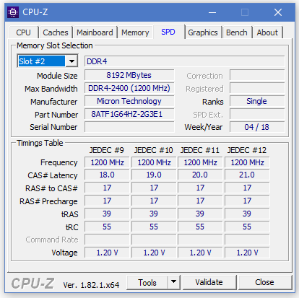The width and height of the screenshot is (299, 298).
Task: Switch to the Memory tab
Action: point(135,32)
